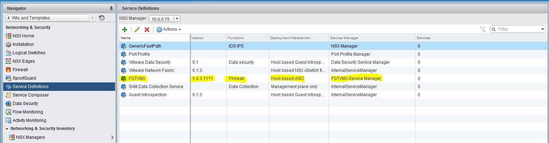Viewport: 549px width, 143px height.
Task: Sort by Service Manager column header
Action: click(x=372, y=38)
